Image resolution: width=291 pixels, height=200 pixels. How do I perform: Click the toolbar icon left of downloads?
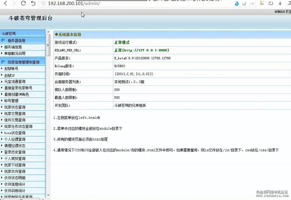click(x=271, y=3)
